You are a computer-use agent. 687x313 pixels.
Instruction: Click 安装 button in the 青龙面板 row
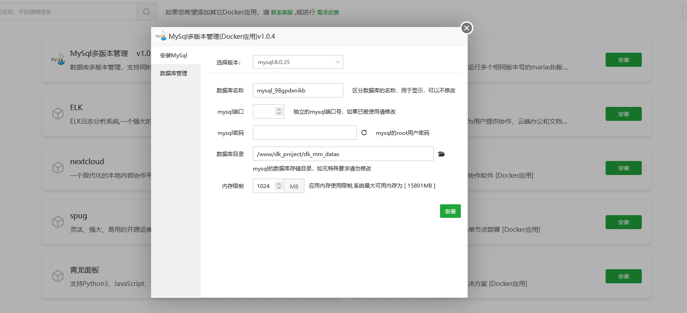[x=624, y=276]
